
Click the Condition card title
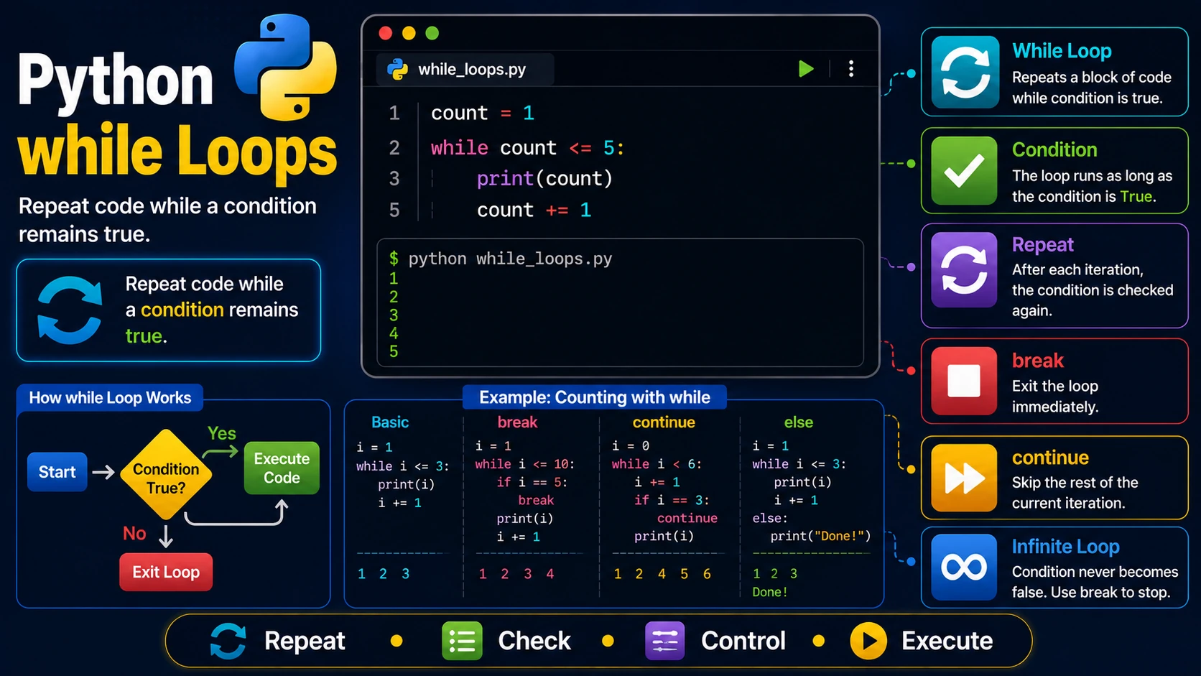[x=1054, y=149]
